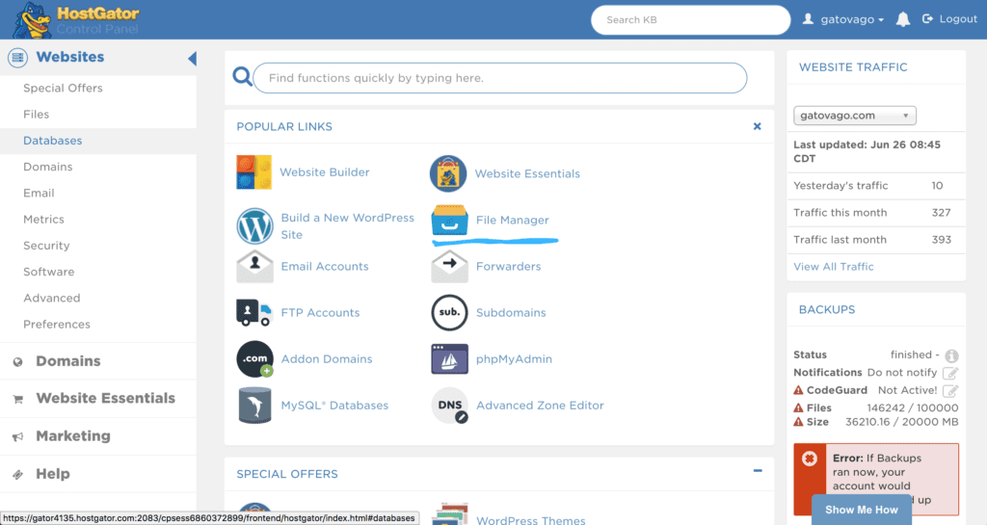
Task: Click the Show Me How button
Action: [861, 510]
